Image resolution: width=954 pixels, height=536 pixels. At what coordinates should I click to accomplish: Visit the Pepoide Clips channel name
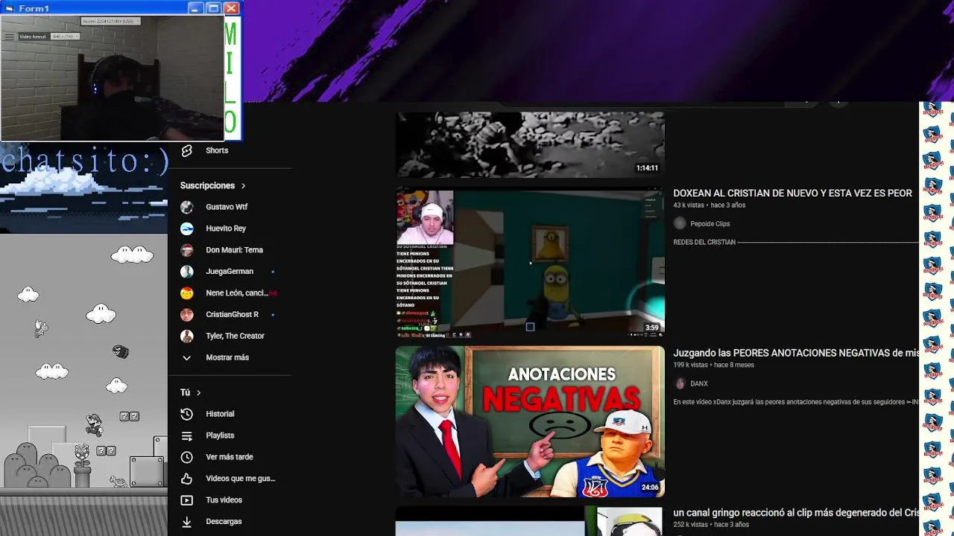710,224
